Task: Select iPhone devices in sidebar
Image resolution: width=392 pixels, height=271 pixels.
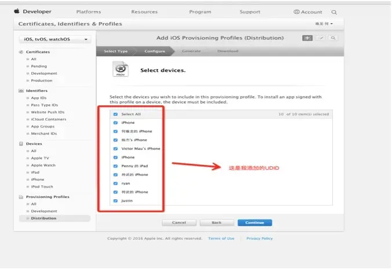Action: tap(38, 180)
